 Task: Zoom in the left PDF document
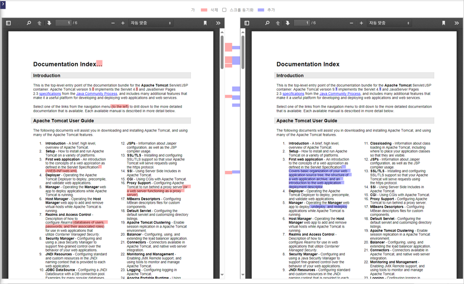click(123, 23)
